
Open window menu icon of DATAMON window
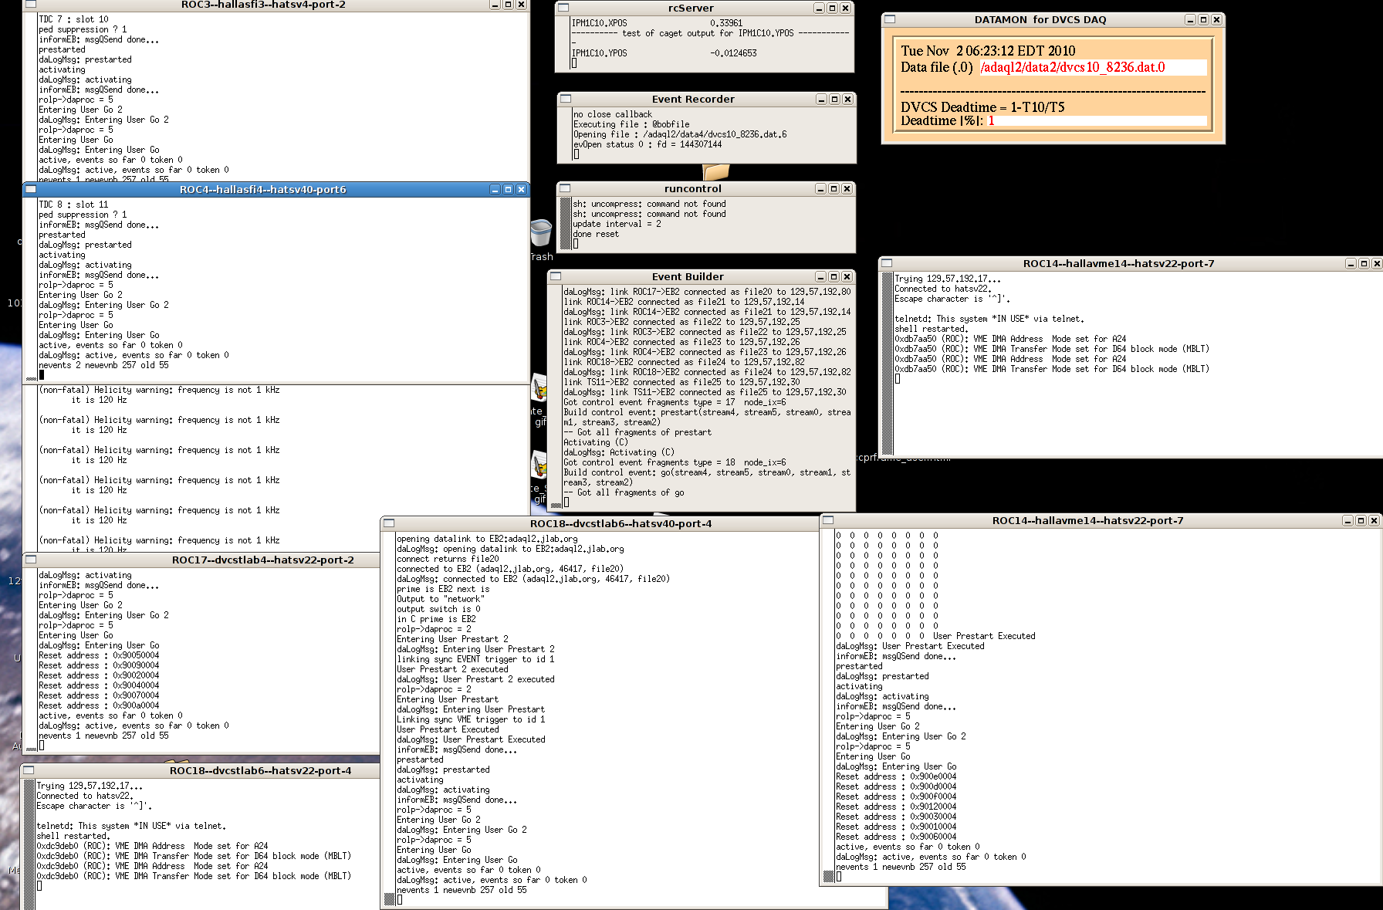pyautogui.click(x=890, y=19)
